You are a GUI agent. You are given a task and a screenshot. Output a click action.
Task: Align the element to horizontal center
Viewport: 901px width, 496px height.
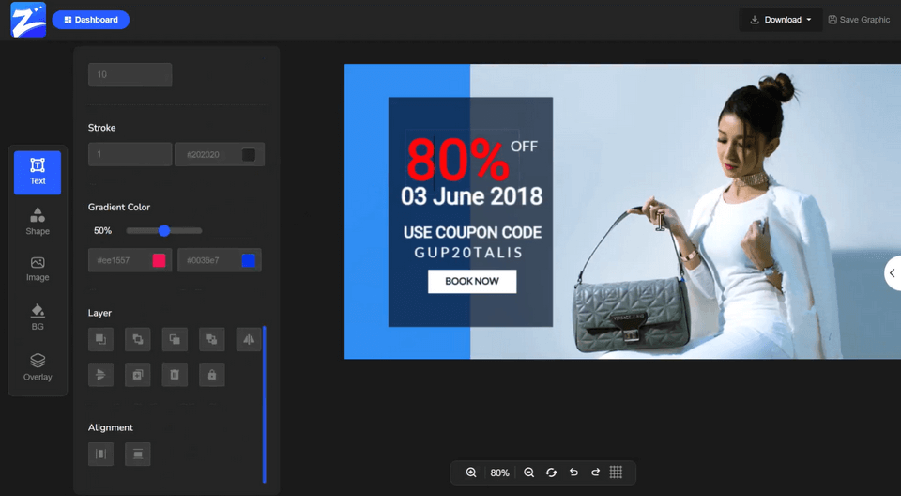[100, 454]
